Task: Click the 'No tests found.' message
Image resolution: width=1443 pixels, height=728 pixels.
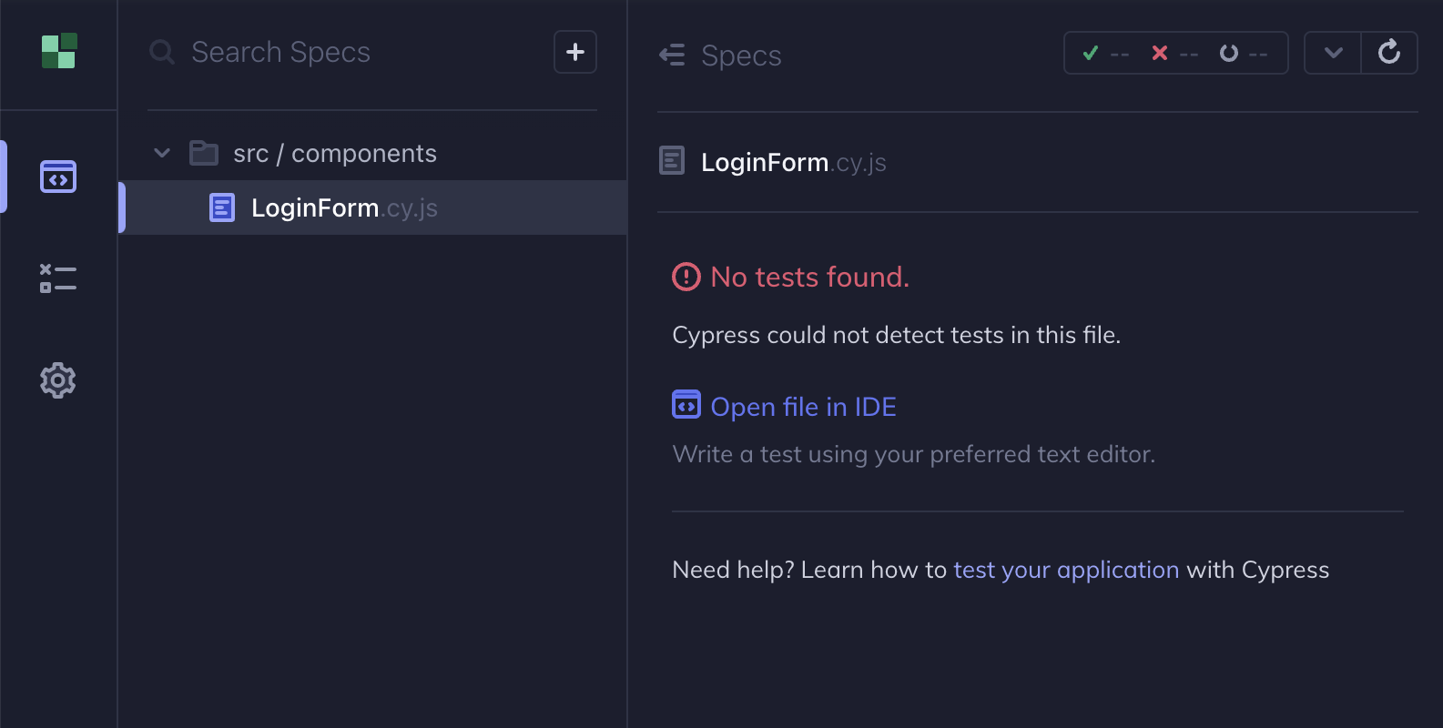Action: (x=810, y=277)
